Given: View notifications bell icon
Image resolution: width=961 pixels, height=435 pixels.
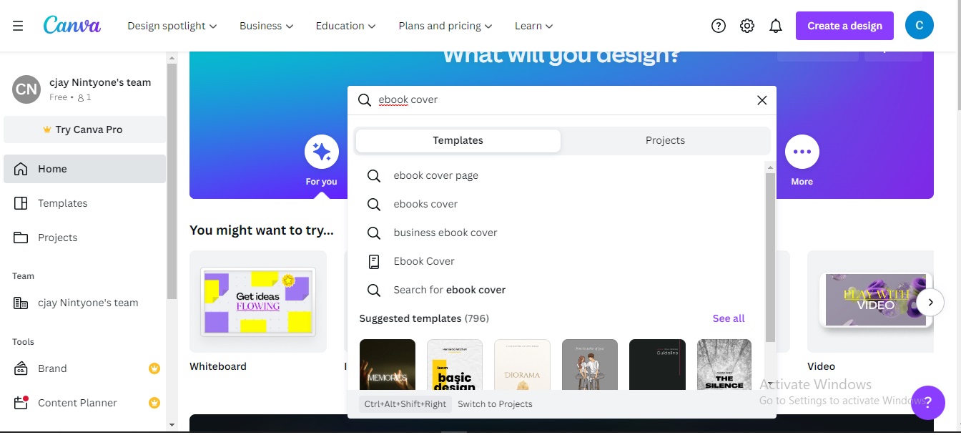Looking at the screenshot, I should pos(776,26).
